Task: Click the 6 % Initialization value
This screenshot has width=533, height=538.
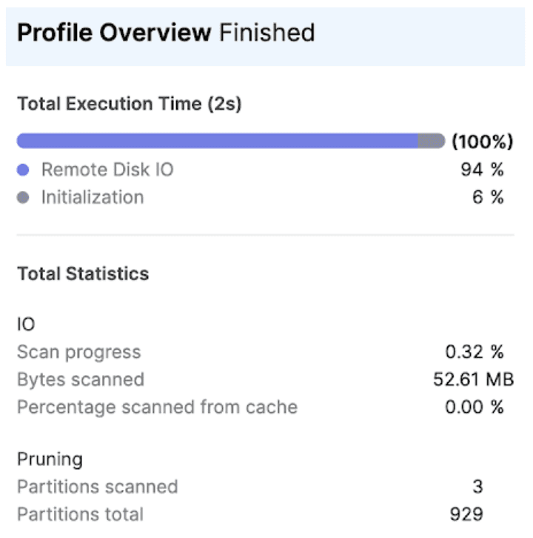Action: click(x=489, y=198)
